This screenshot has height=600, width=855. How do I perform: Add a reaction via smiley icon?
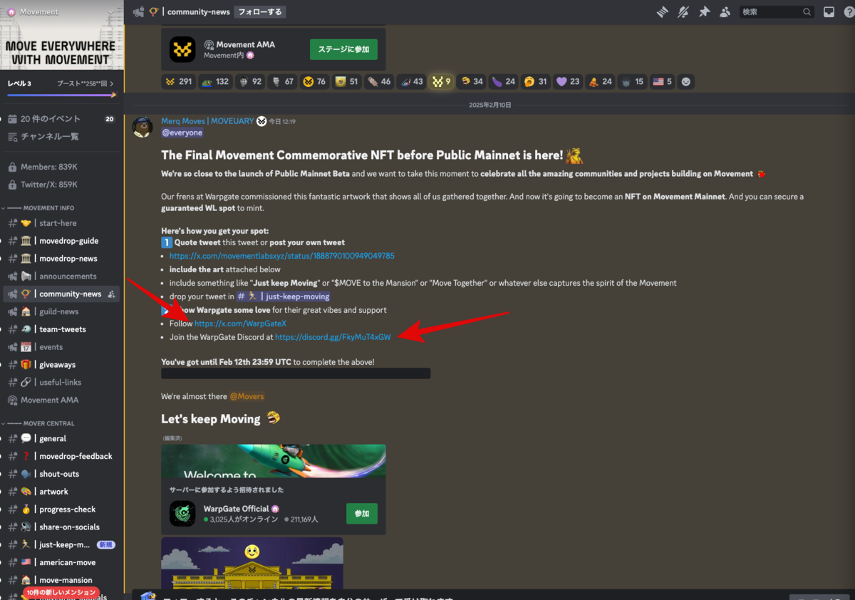coord(685,81)
